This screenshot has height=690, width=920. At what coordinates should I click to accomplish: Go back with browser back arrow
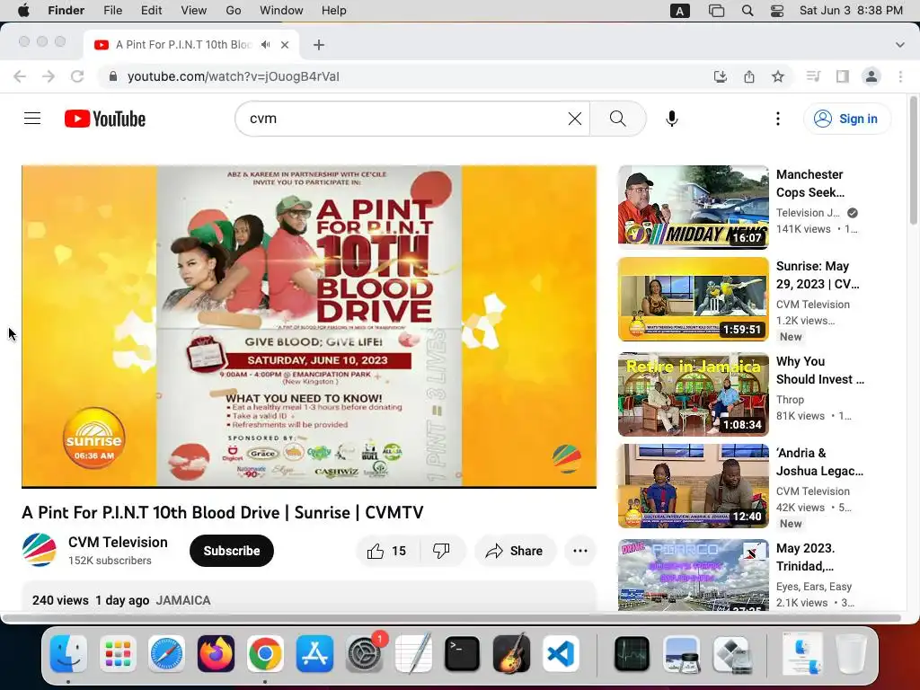20,76
